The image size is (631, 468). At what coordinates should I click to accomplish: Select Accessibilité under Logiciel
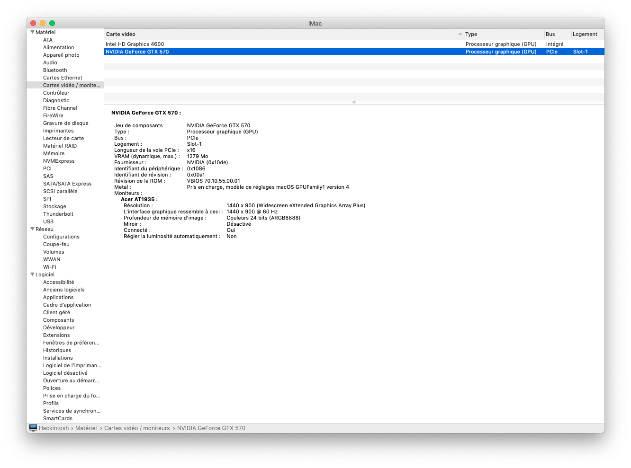click(x=59, y=282)
